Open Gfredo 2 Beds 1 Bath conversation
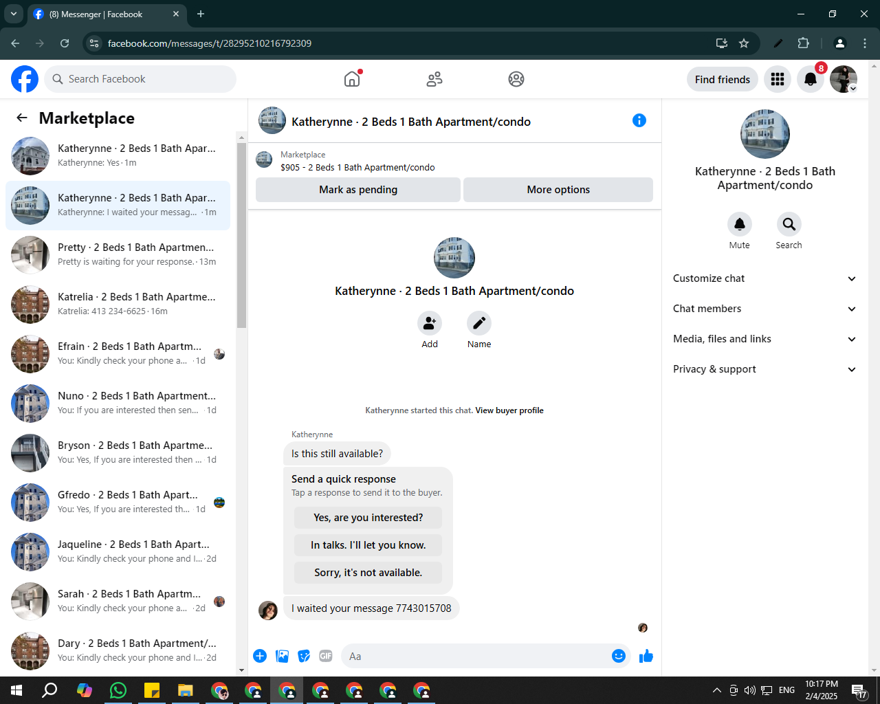This screenshot has height=704, width=880. [118, 503]
